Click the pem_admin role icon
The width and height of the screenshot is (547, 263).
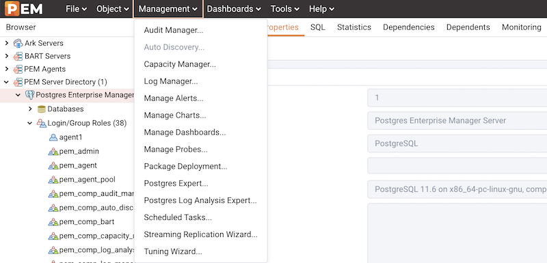click(x=53, y=152)
